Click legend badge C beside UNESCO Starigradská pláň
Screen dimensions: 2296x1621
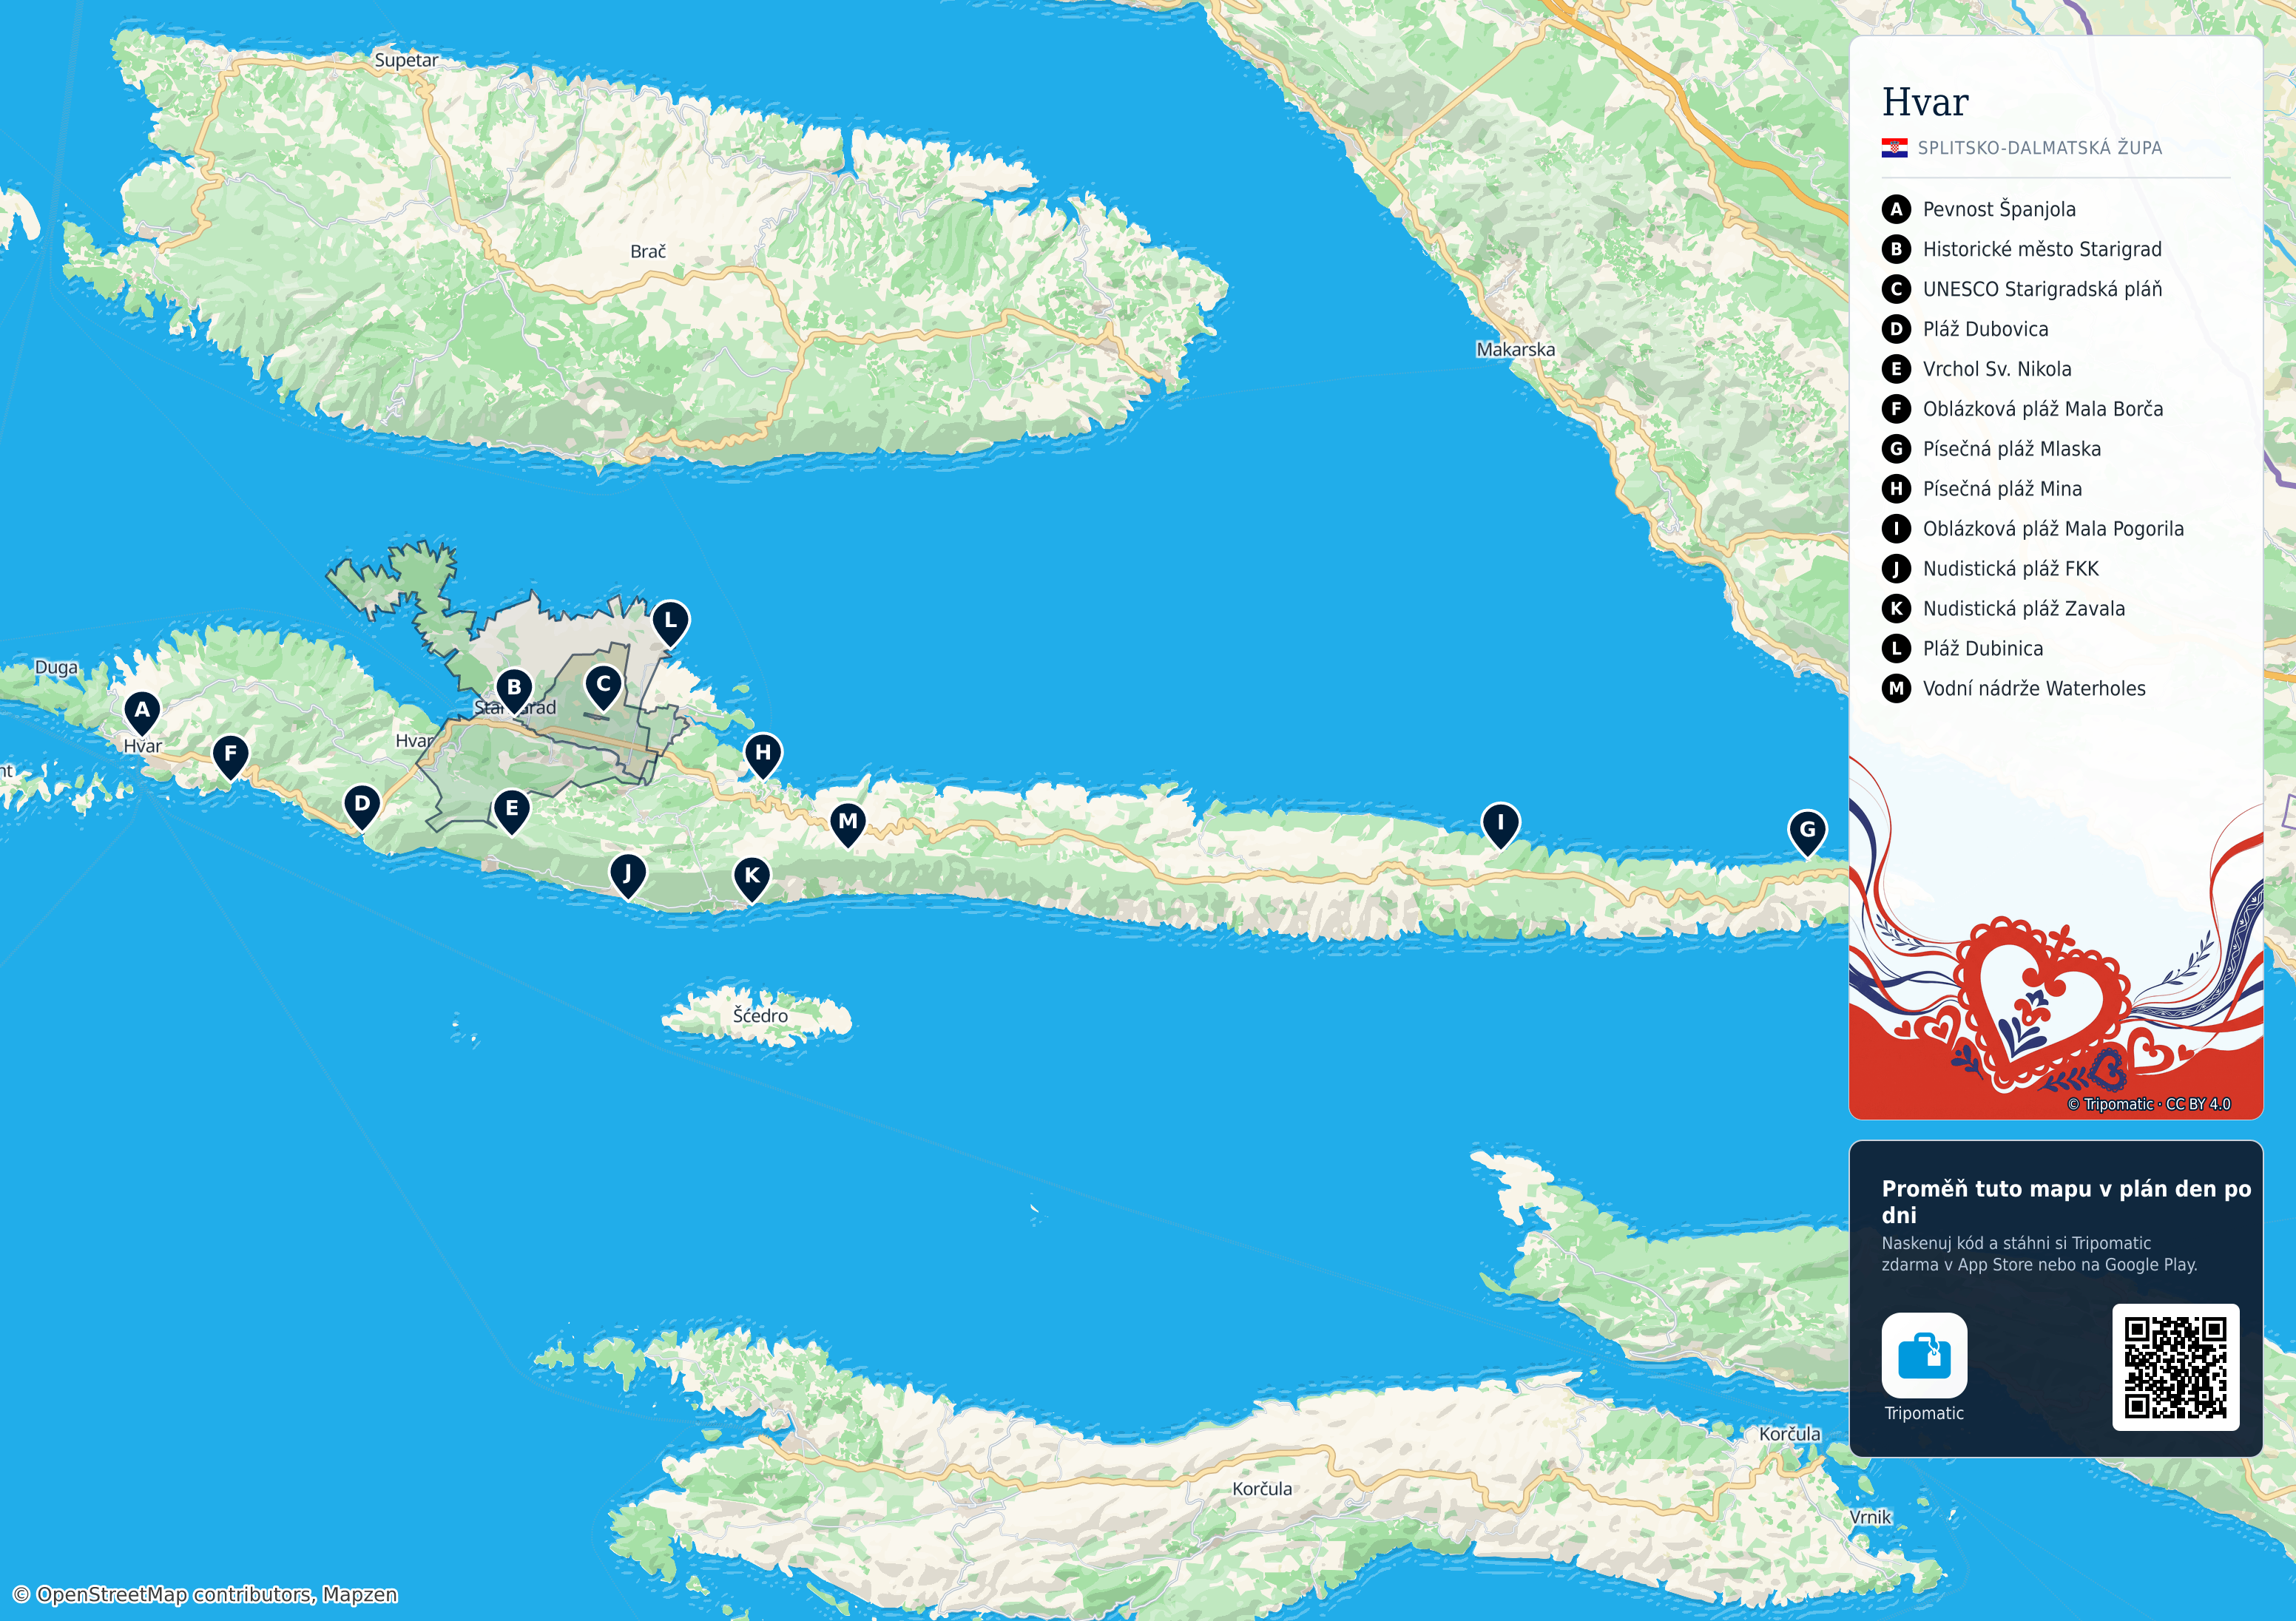coord(1896,289)
